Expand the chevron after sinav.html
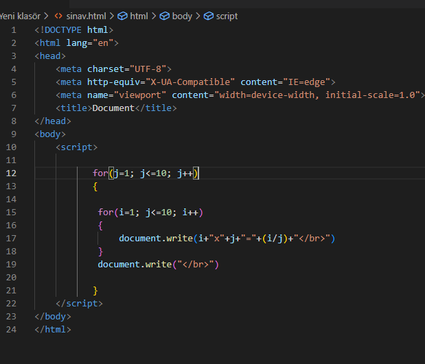The image size is (425, 364). [x=112, y=16]
